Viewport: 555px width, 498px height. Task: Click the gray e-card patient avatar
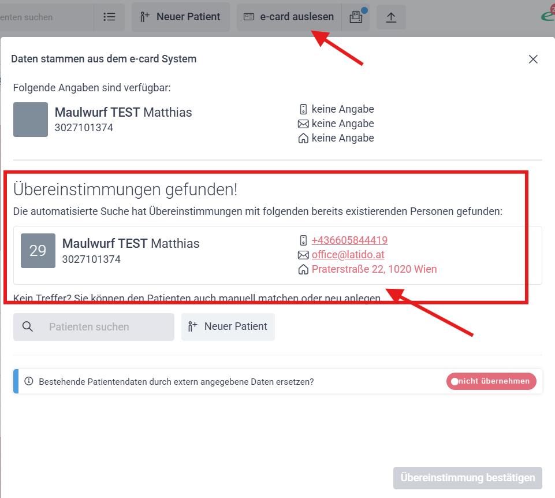[x=31, y=120]
